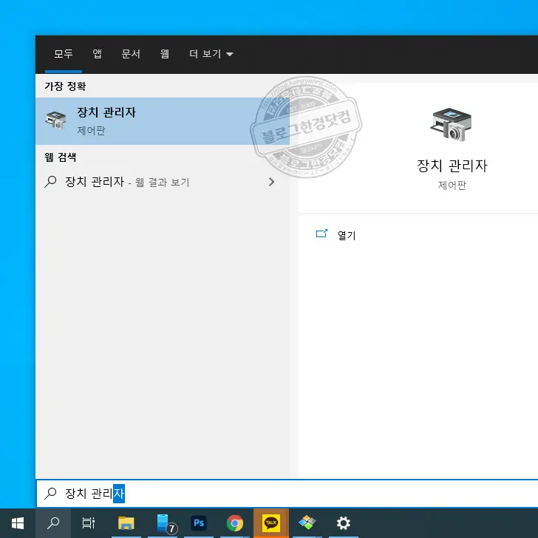Click the 웹 검색 section header
The width and height of the screenshot is (538, 538).
[61, 157]
